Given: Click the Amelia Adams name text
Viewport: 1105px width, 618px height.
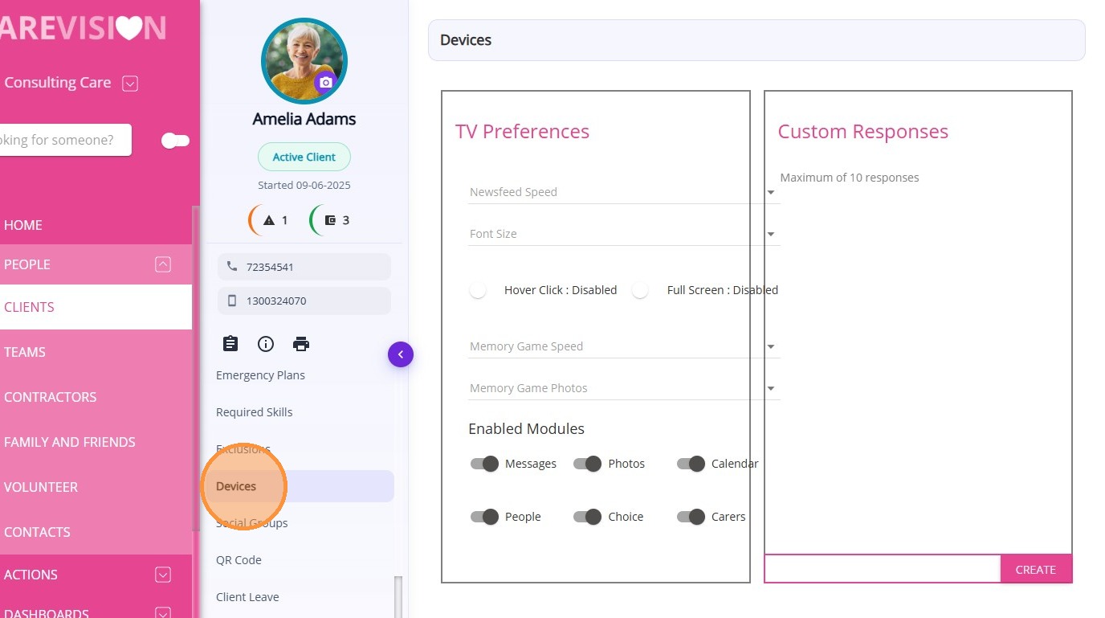Looking at the screenshot, I should point(304,119).
